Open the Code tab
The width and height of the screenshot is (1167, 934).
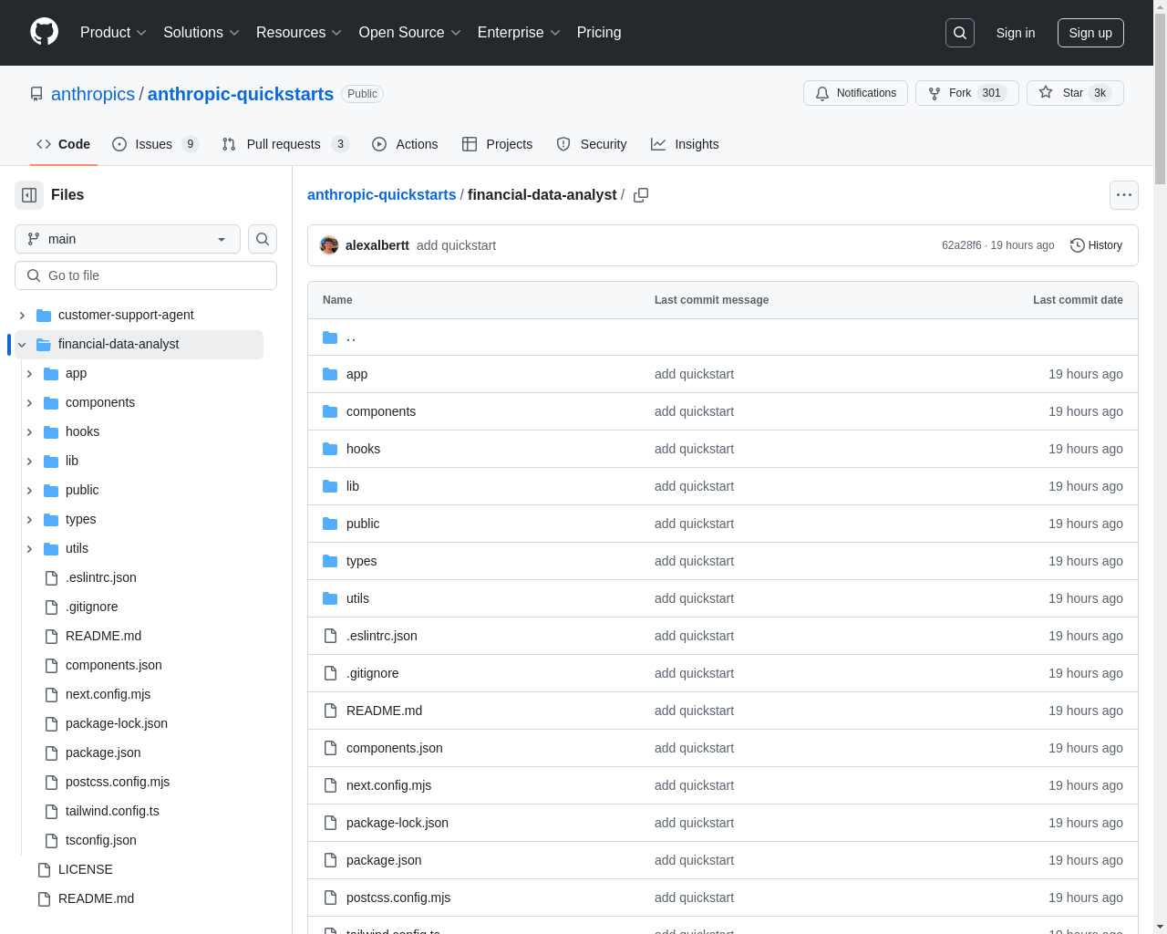64,144
